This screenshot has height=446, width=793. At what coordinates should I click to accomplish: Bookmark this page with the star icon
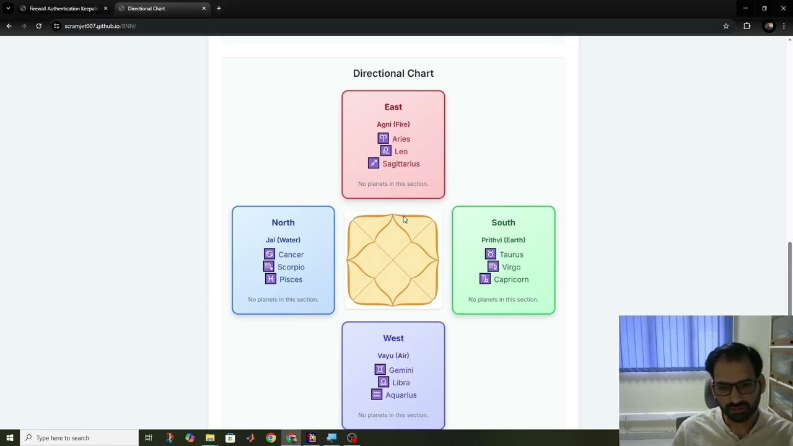coord(726,26)
